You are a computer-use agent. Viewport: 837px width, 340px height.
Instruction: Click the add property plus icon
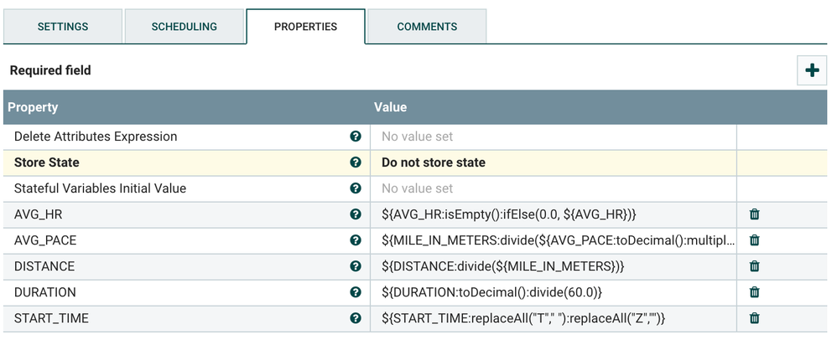point(811,70)
